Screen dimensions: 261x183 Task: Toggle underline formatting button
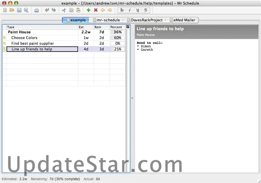click(138, 10)
